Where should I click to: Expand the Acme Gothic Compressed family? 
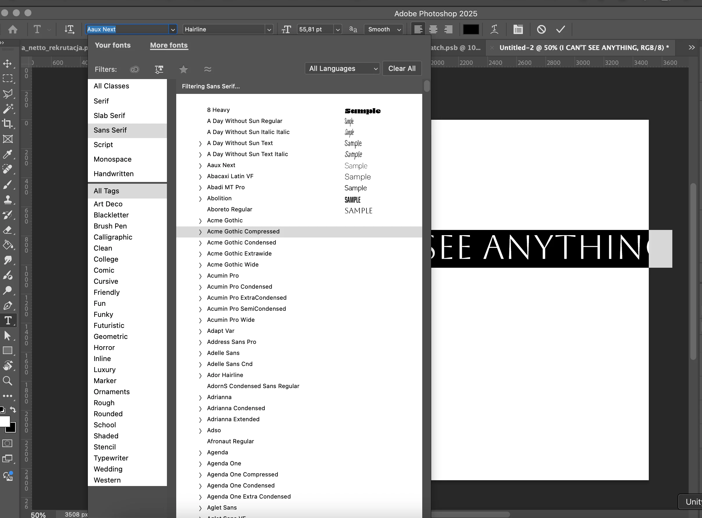[x=200, y=232]
